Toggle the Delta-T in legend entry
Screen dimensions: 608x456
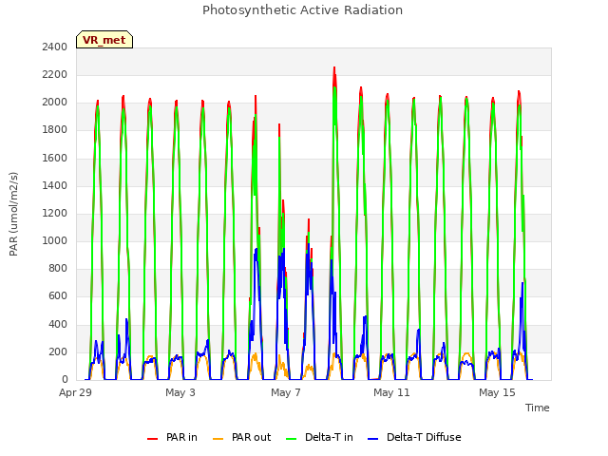319,437
